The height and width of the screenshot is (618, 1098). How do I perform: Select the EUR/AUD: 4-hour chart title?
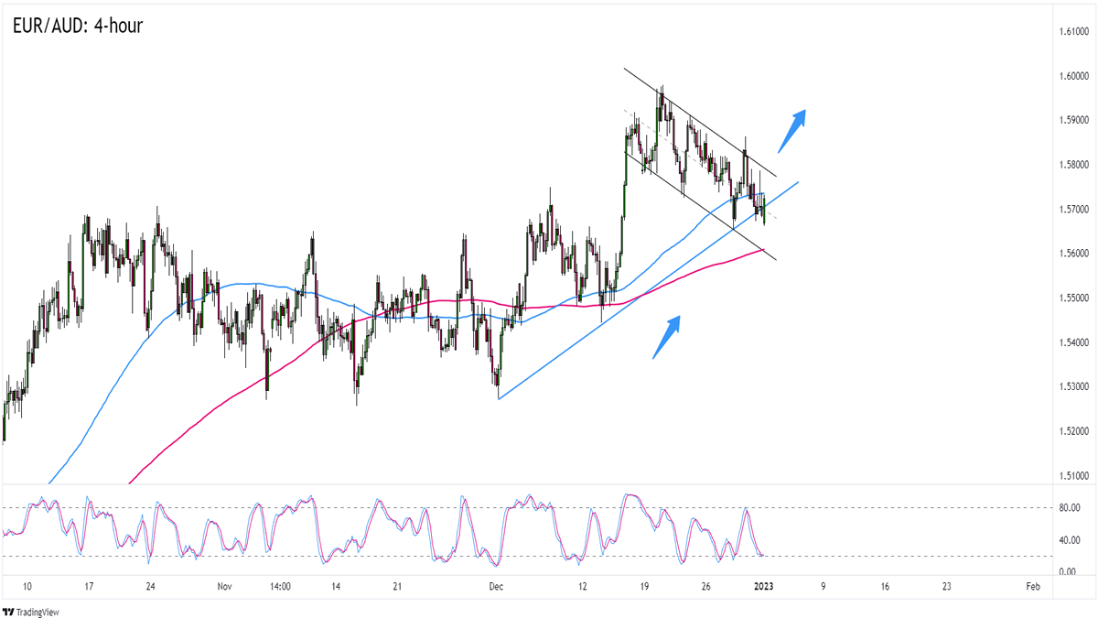[x=78, y=26]
